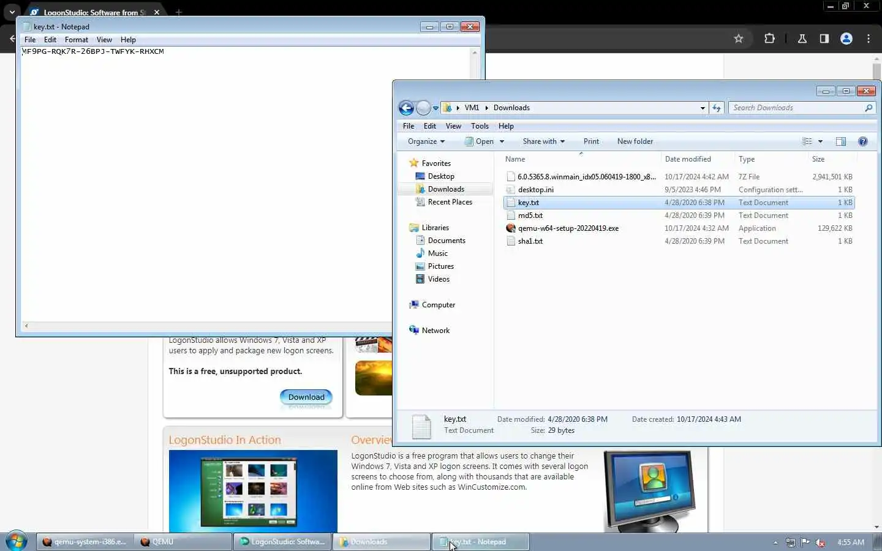The height and width of the screenshot is (551, 882).
Task: Click the key.txt file icon in list
Action: point(511,203)
